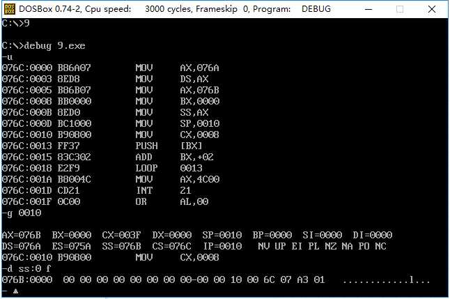The width and height of the screenshot is (450, 299).
Task: Click the BX=0000 register value
Action: point(72,235)
